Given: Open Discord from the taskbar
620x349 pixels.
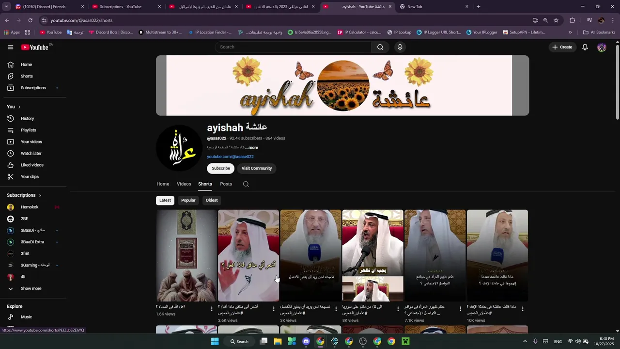Looking at the screenshot, I should (306, 341).
